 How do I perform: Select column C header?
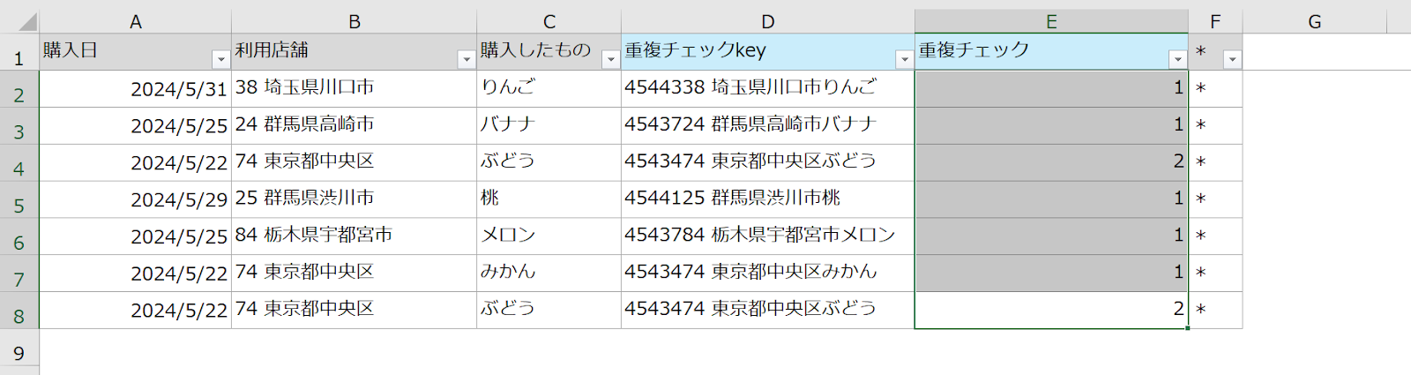click(549, 22)
